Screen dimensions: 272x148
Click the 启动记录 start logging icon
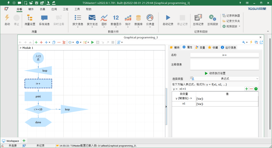pos(168,18)
